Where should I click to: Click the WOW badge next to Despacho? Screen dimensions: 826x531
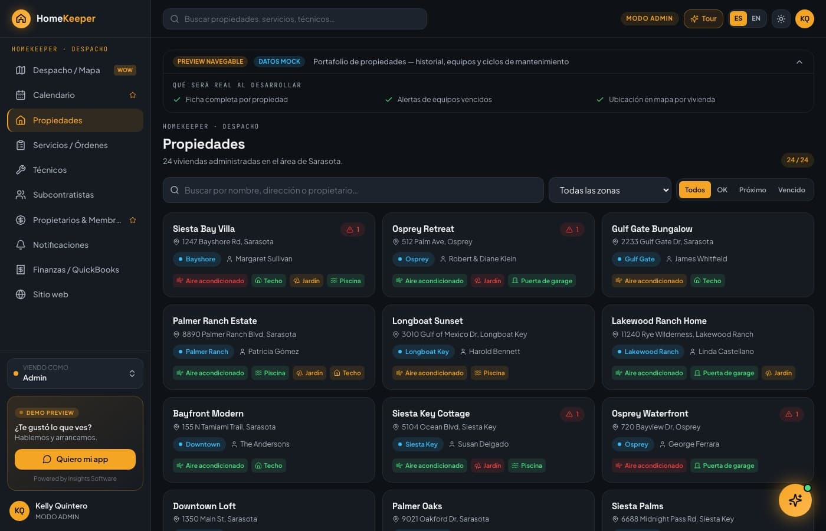coord(124,70)
